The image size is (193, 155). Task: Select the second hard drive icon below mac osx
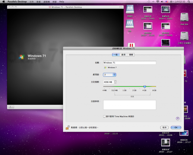point(184,36)
